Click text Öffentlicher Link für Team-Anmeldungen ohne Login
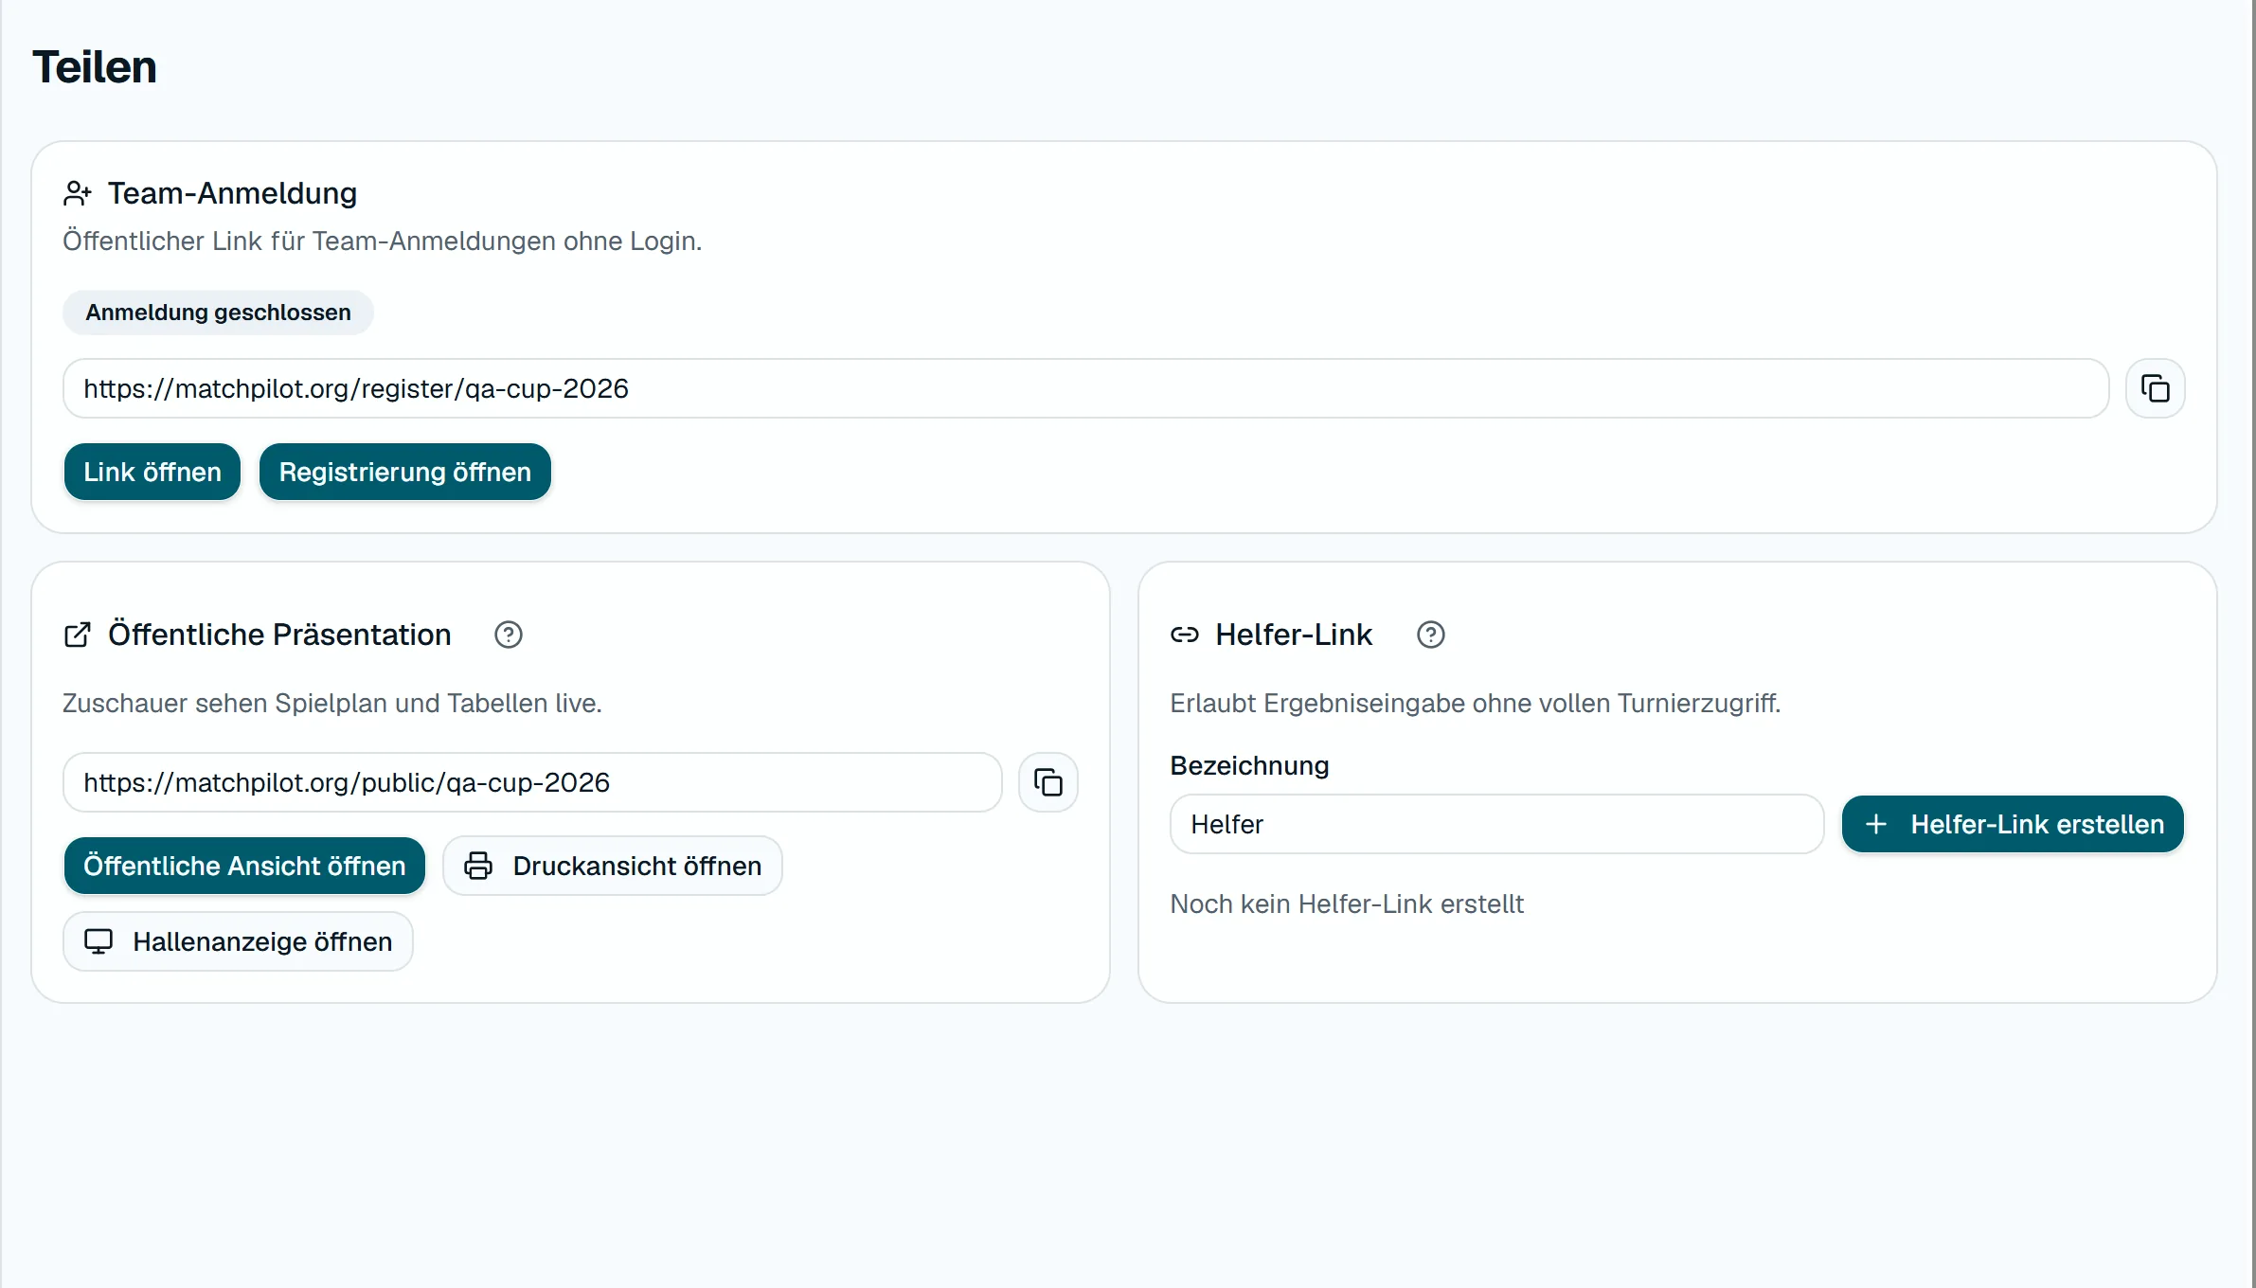This screenshot has height=1288, width=2256. [x=383, y=241]
